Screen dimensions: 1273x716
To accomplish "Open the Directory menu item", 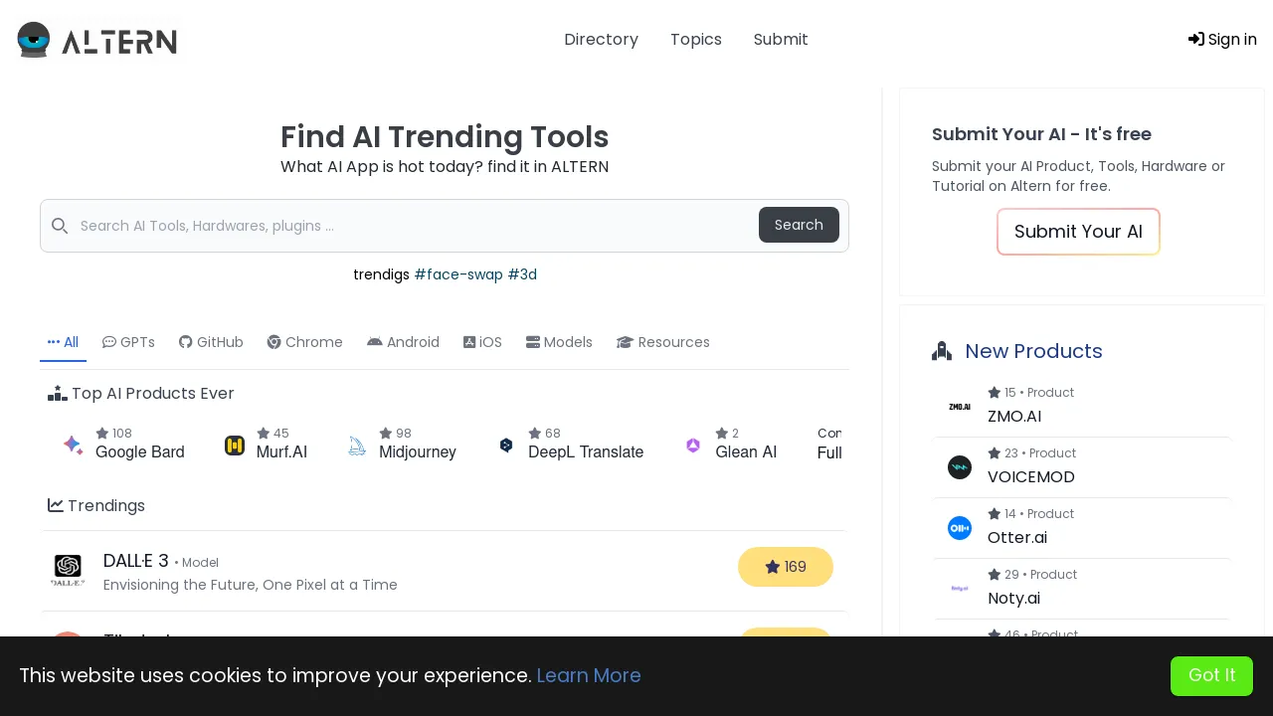I will pos(601,40).
